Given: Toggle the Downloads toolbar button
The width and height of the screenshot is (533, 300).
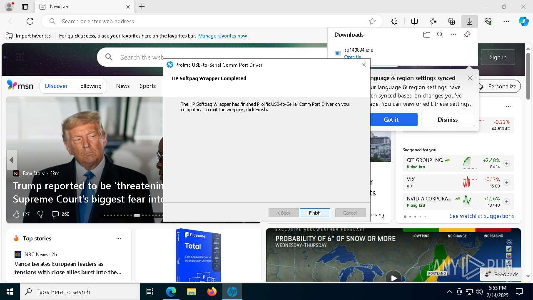Looking at the screenshot, I should pyautogui.click(x=469, y=21).
